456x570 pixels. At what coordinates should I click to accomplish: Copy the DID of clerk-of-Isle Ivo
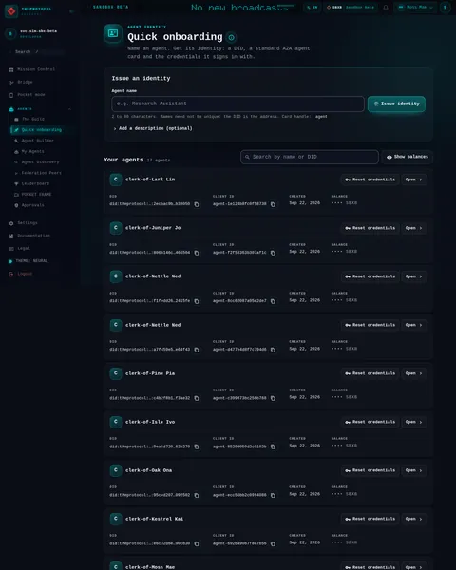point(197,446)
